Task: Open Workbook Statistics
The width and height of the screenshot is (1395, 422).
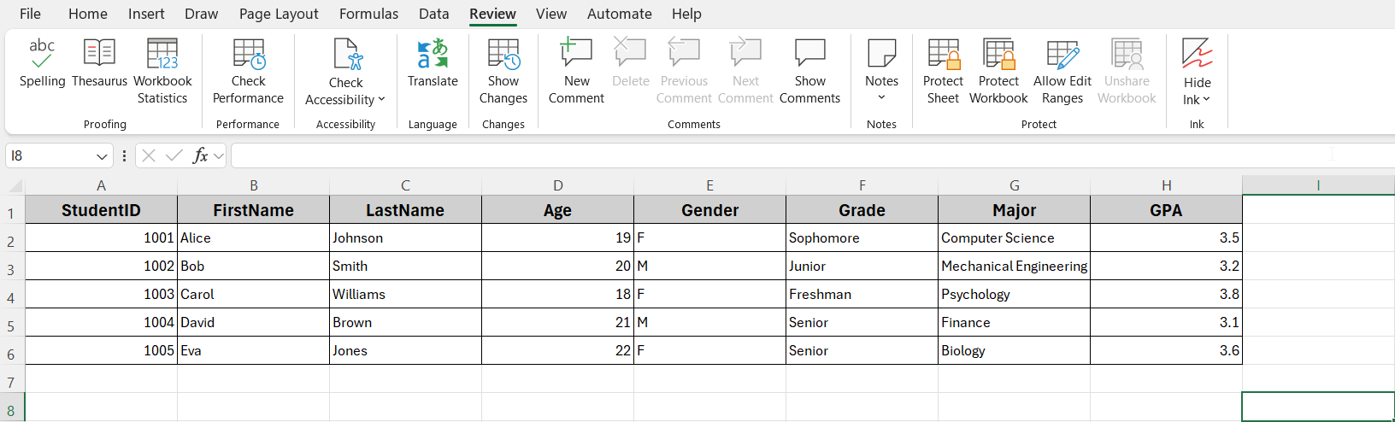Action: point(162,72)
